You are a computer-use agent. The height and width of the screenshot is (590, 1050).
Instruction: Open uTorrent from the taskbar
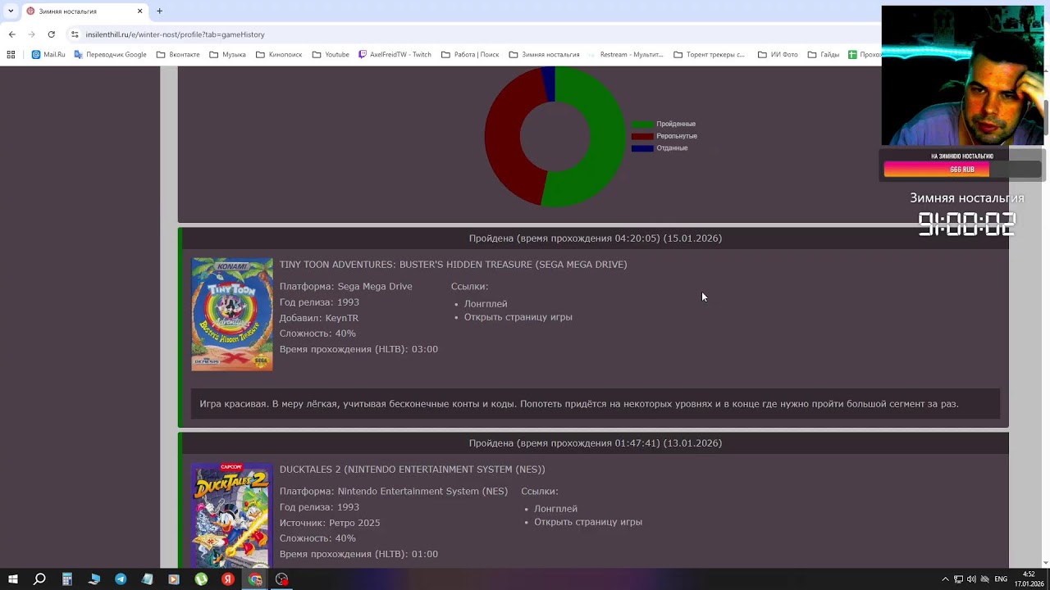[x=201, y=579]
